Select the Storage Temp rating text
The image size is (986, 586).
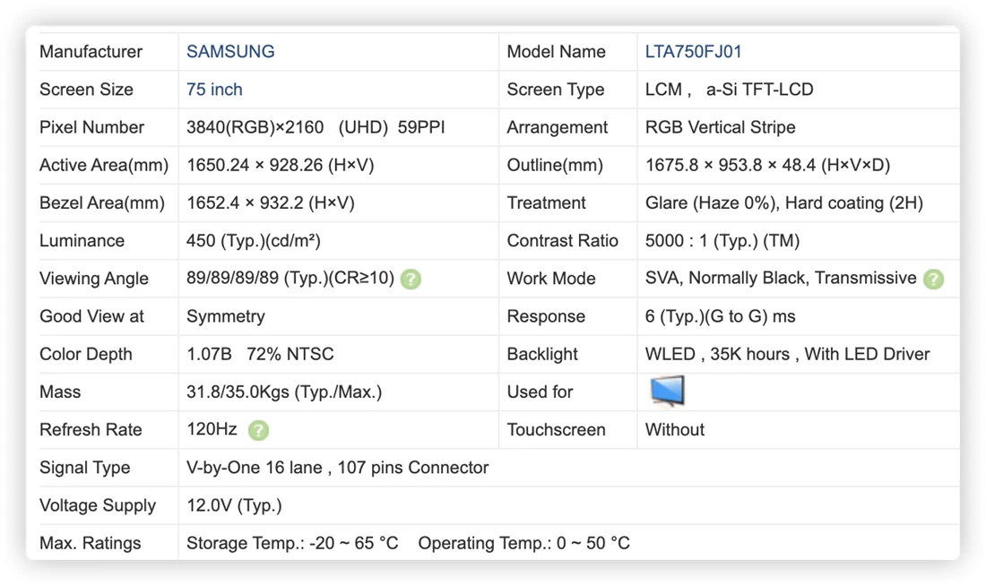click(292, 543)
